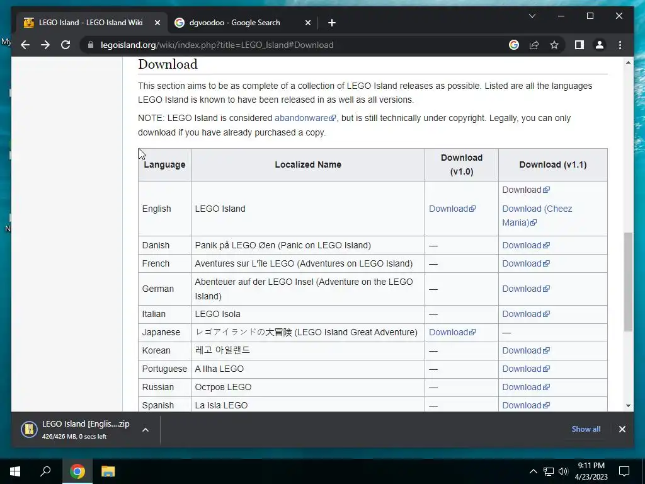Open Google icon in address bar
The image size is (645, 484).
pos(514,45)
